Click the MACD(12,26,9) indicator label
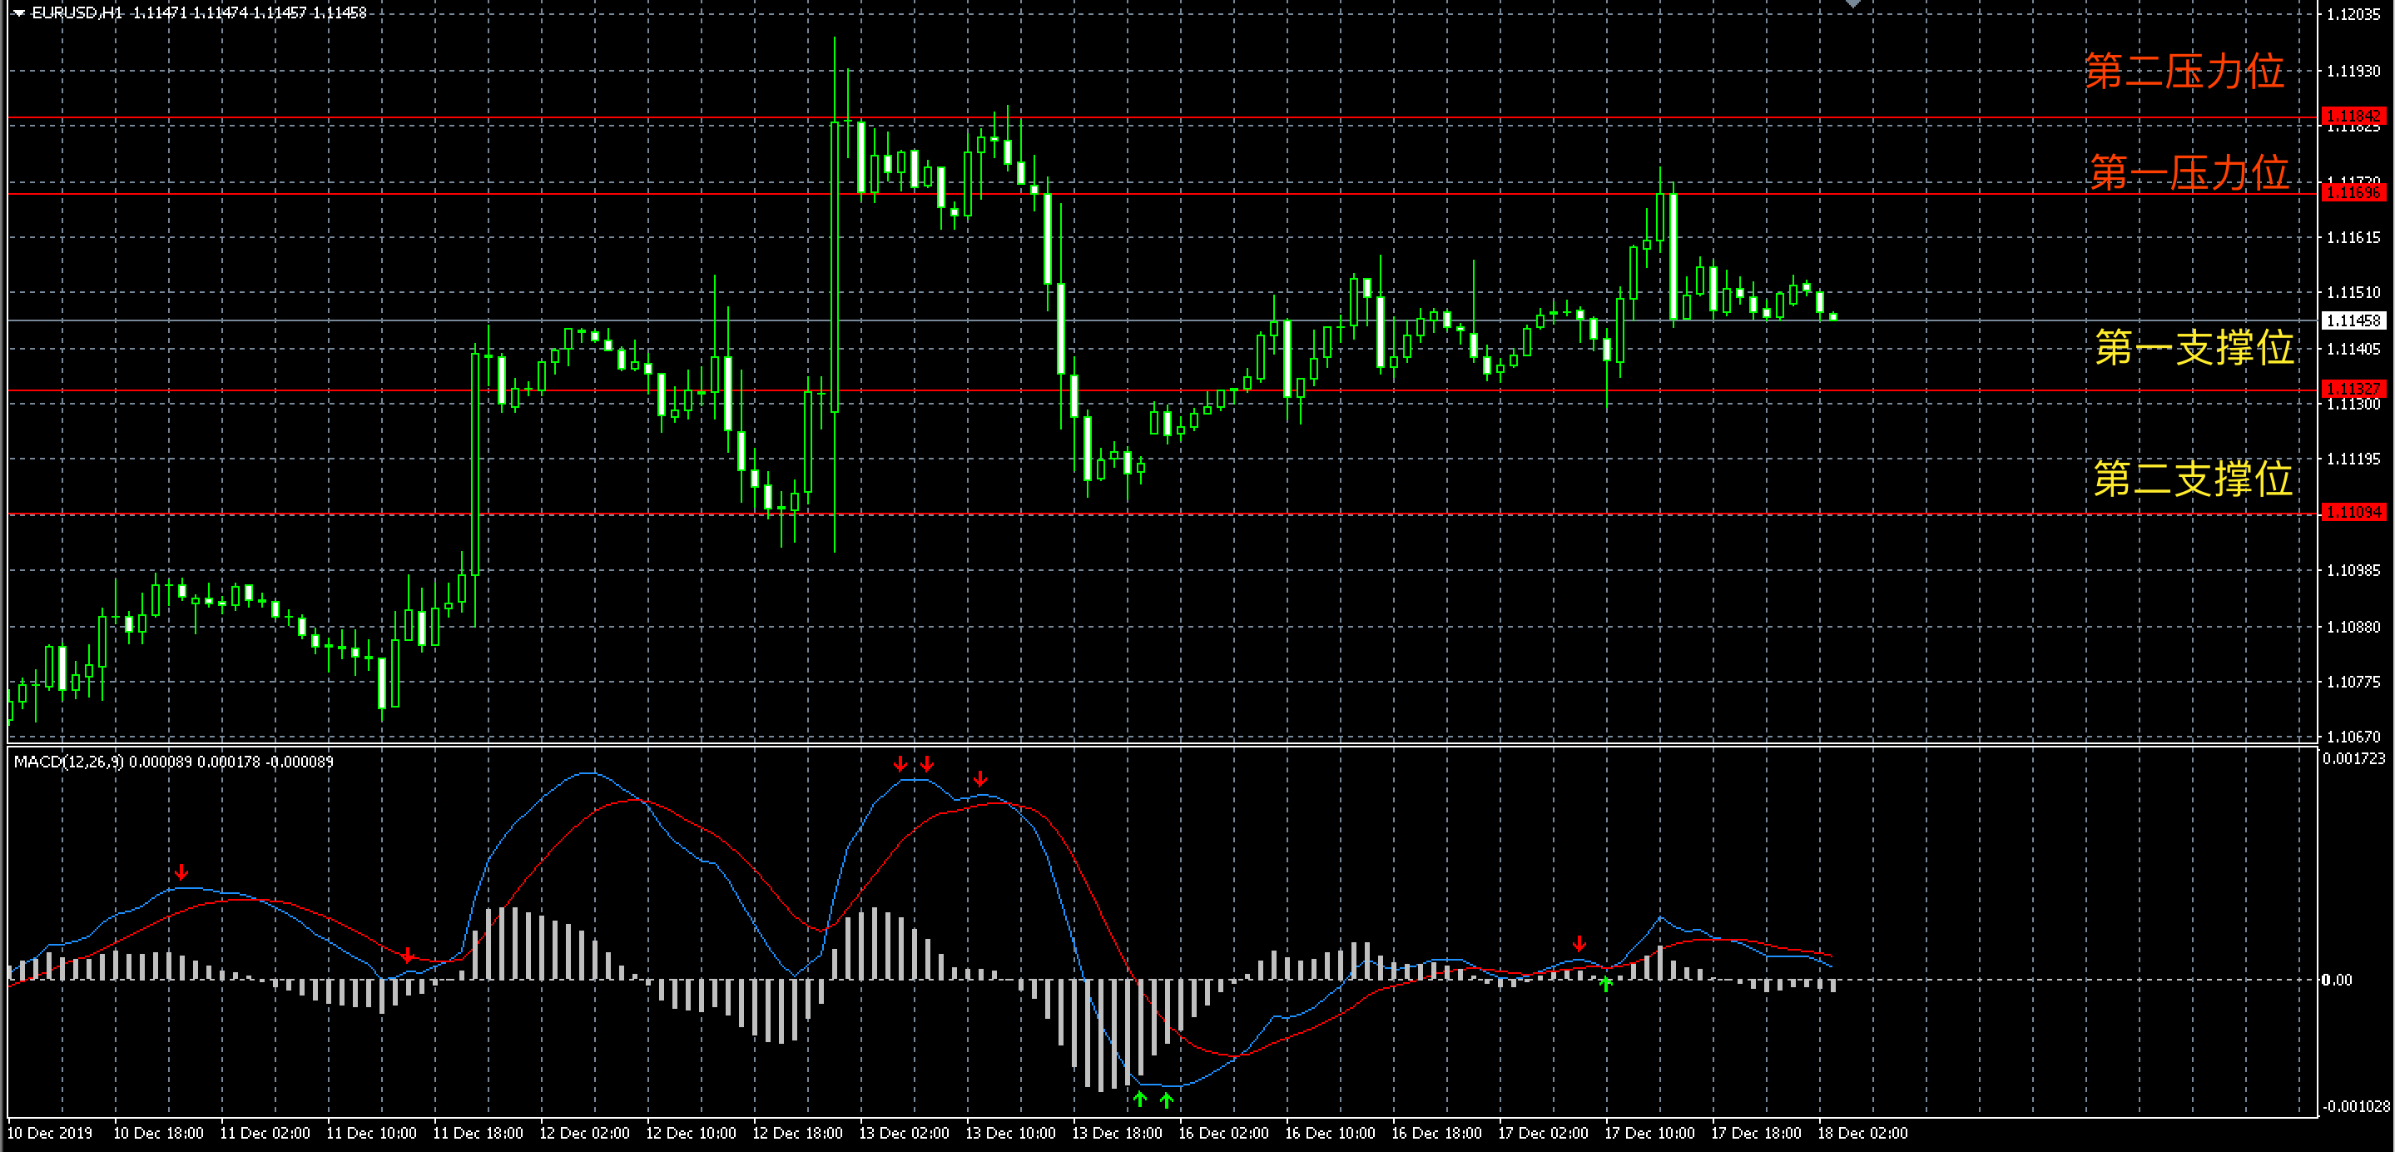This screenshot has width=2395, height=1152. pos(69,762)
